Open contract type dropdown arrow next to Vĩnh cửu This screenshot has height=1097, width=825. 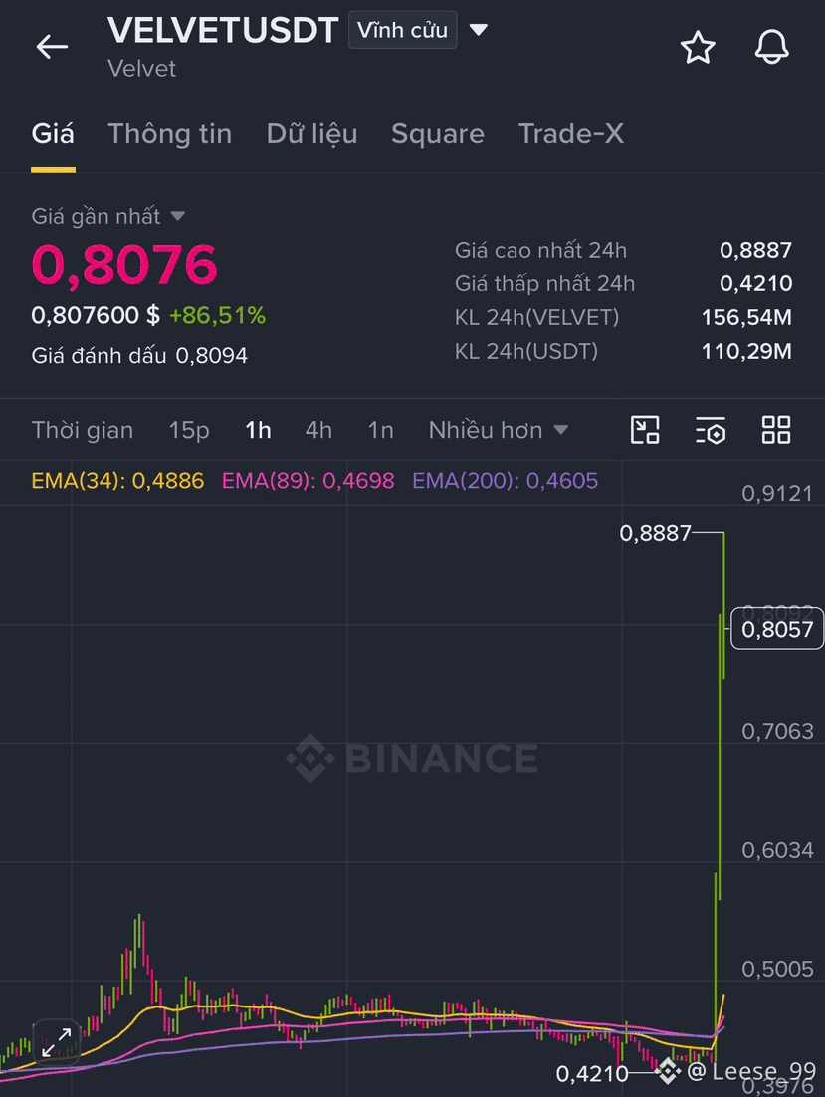[479, 30]
